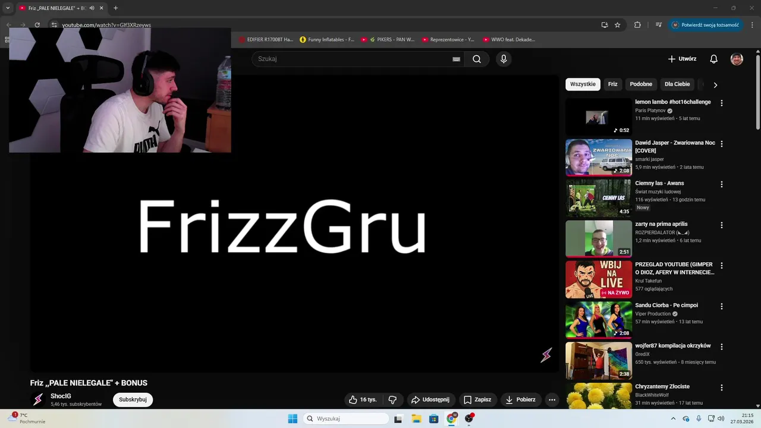The width and height of the screenshot is (761, 428).
Task: Open WBIJ NA LIVE stream thumbnail
Action: pos(599,279)
